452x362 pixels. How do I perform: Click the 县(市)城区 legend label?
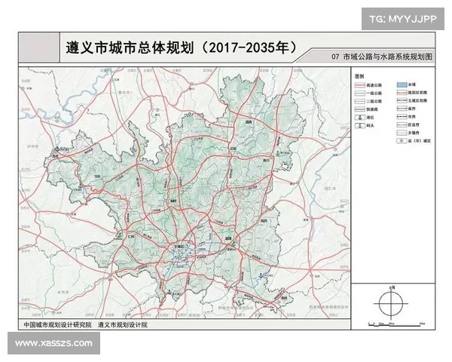[x=419, y=141]
